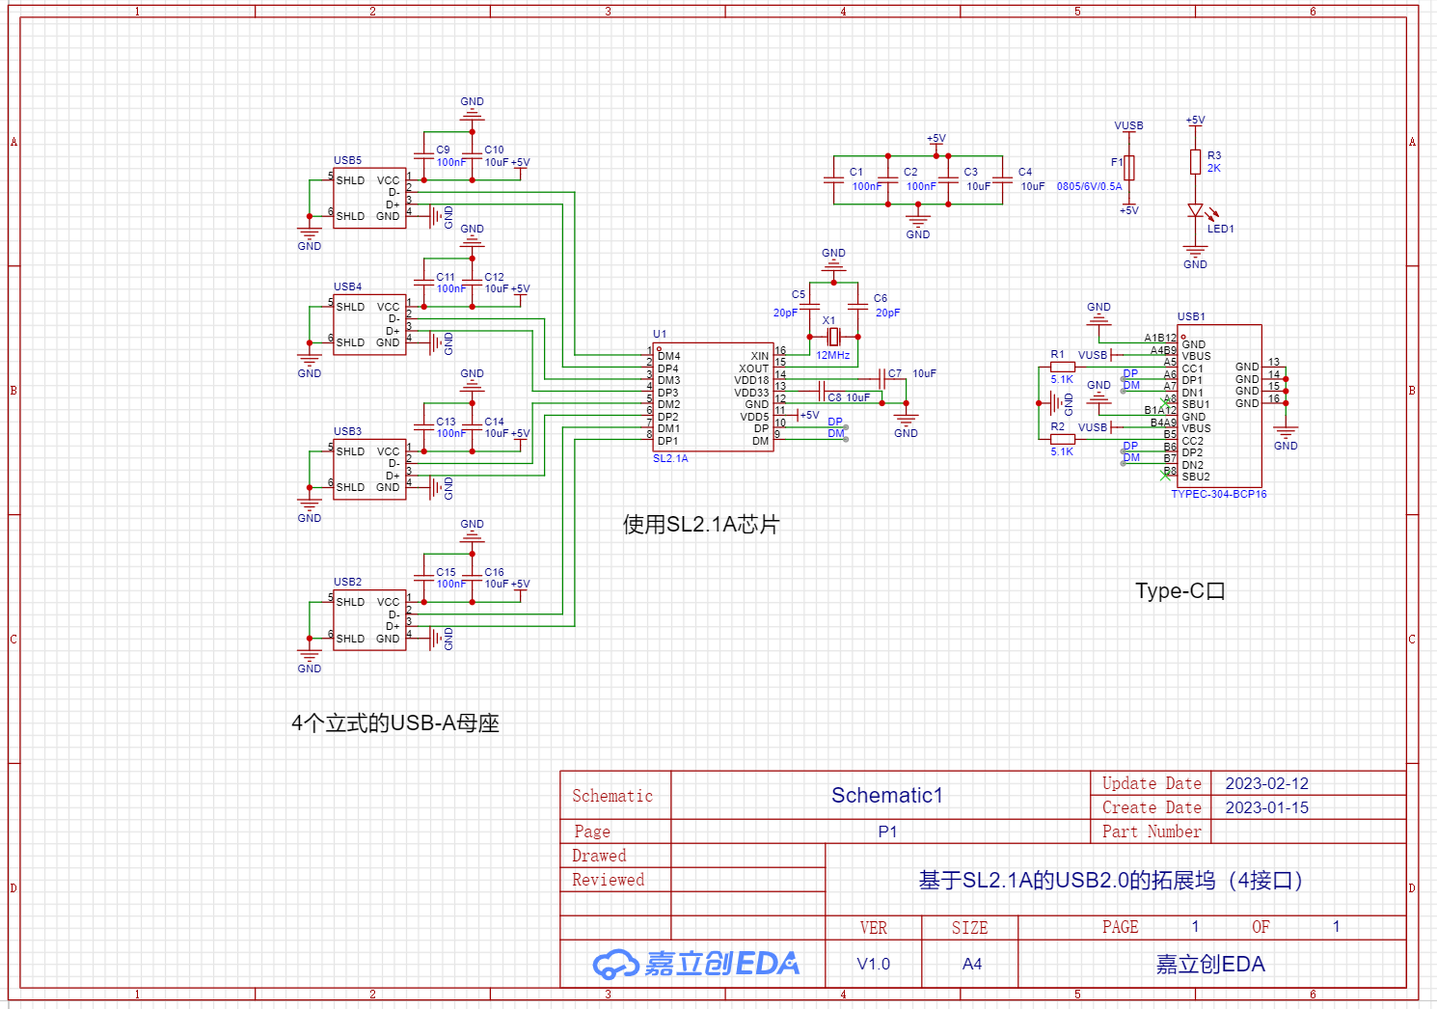Screen dimensions: 1437x1009
Task: Select capacitor C1 100nF
Action: tap(833, 179)
